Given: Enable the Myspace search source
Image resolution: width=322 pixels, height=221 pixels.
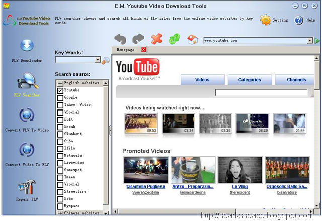Looking at the screenshot, I should coord(60,206).
